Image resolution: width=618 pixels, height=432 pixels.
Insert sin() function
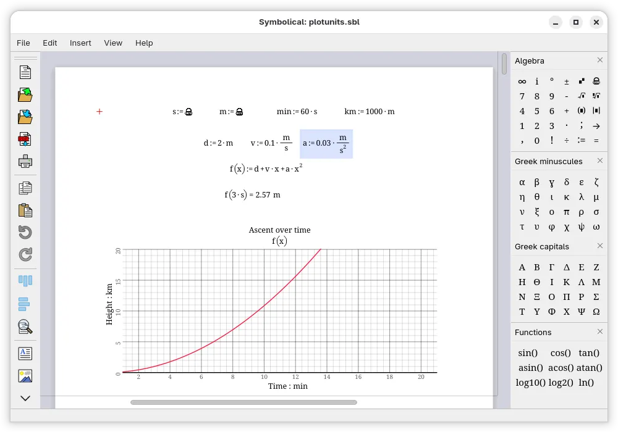pos(528,353)
